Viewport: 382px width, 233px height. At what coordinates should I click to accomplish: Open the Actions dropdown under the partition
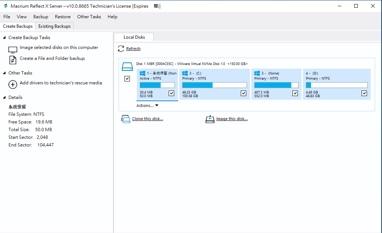coord(147,106)
